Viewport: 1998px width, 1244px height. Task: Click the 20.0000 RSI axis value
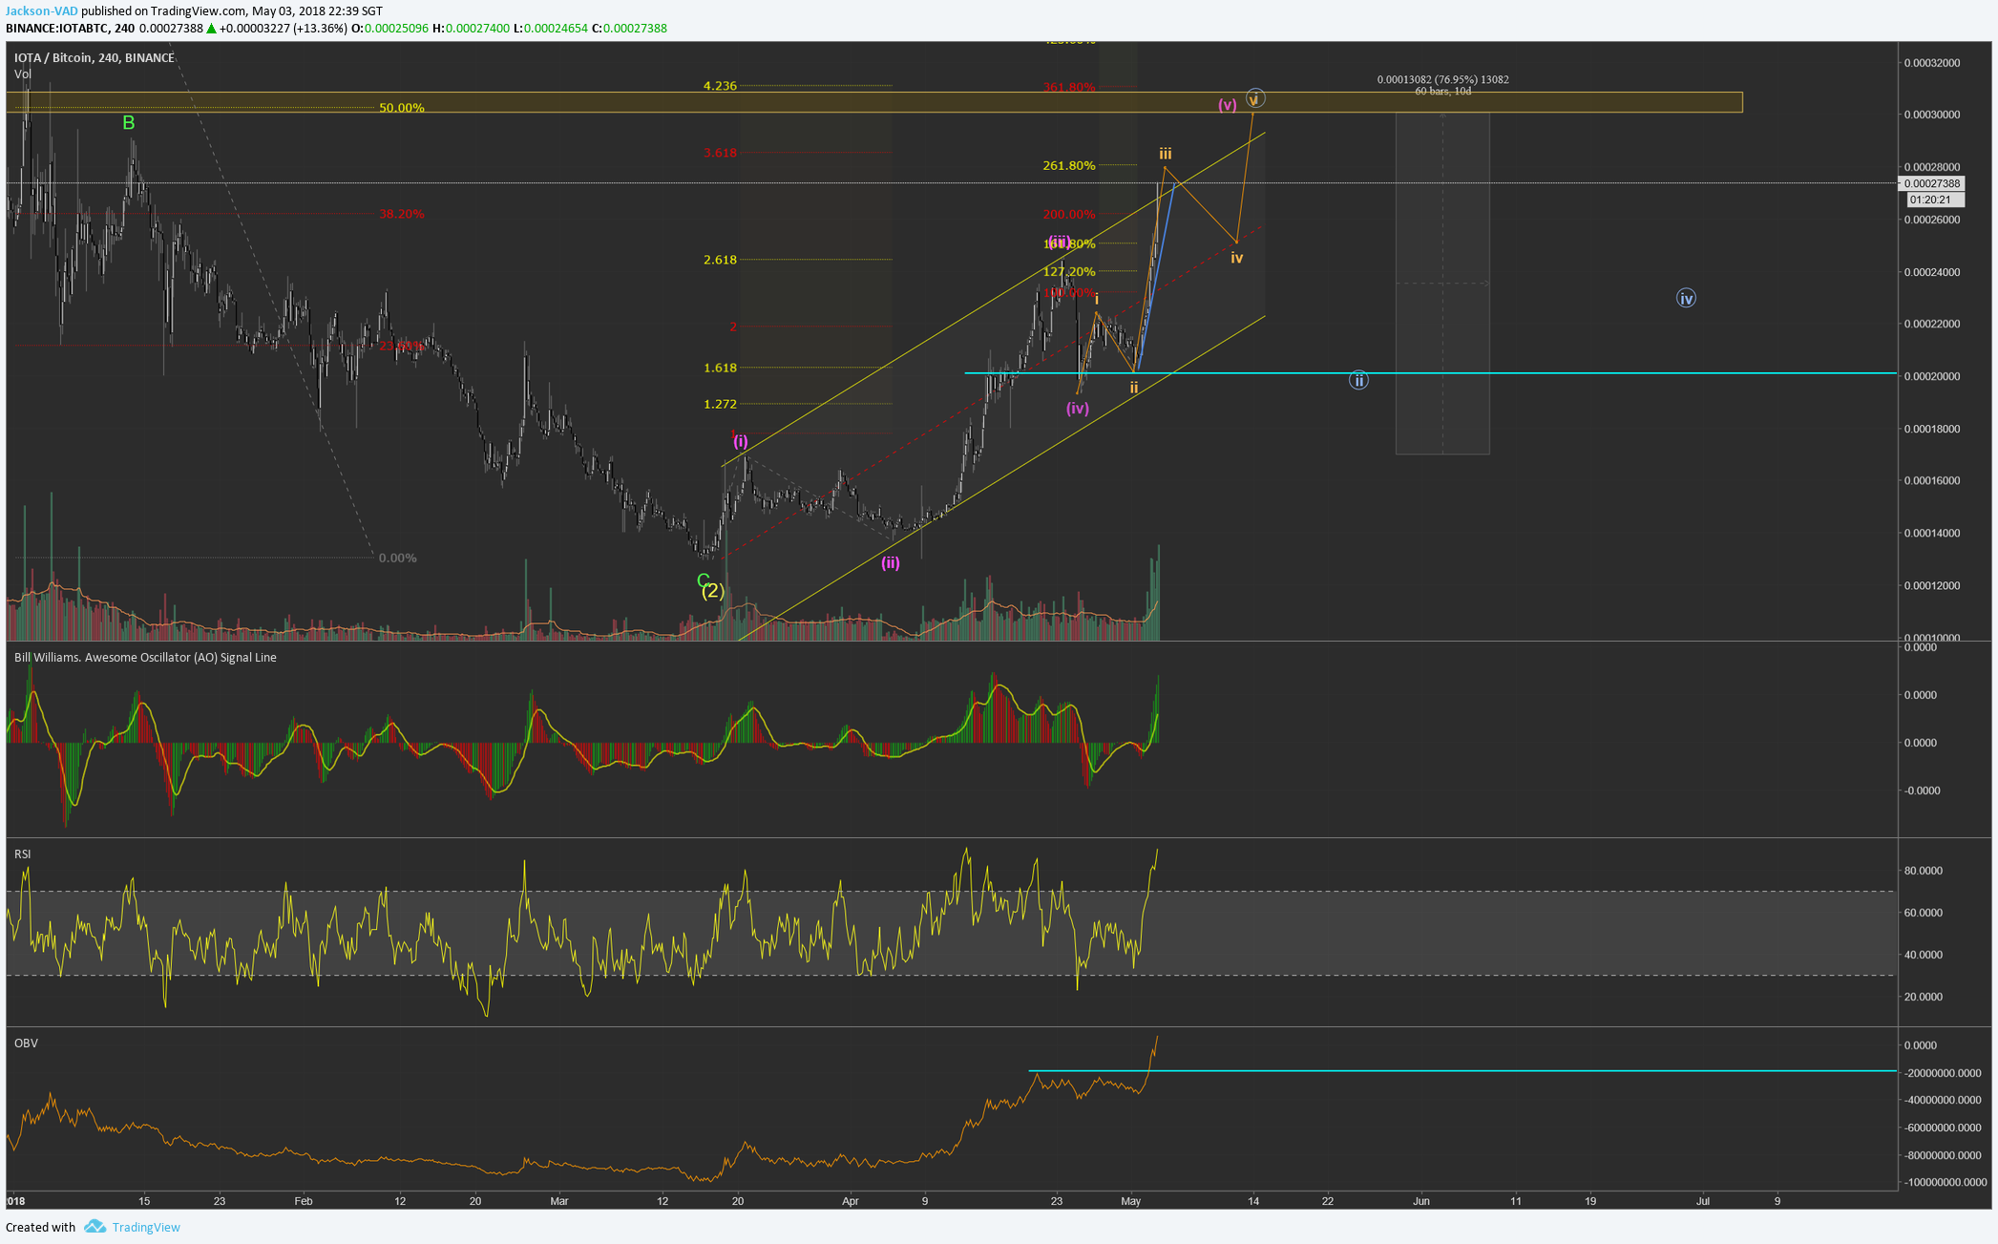pyautogui.click(x=1923, y=997)
